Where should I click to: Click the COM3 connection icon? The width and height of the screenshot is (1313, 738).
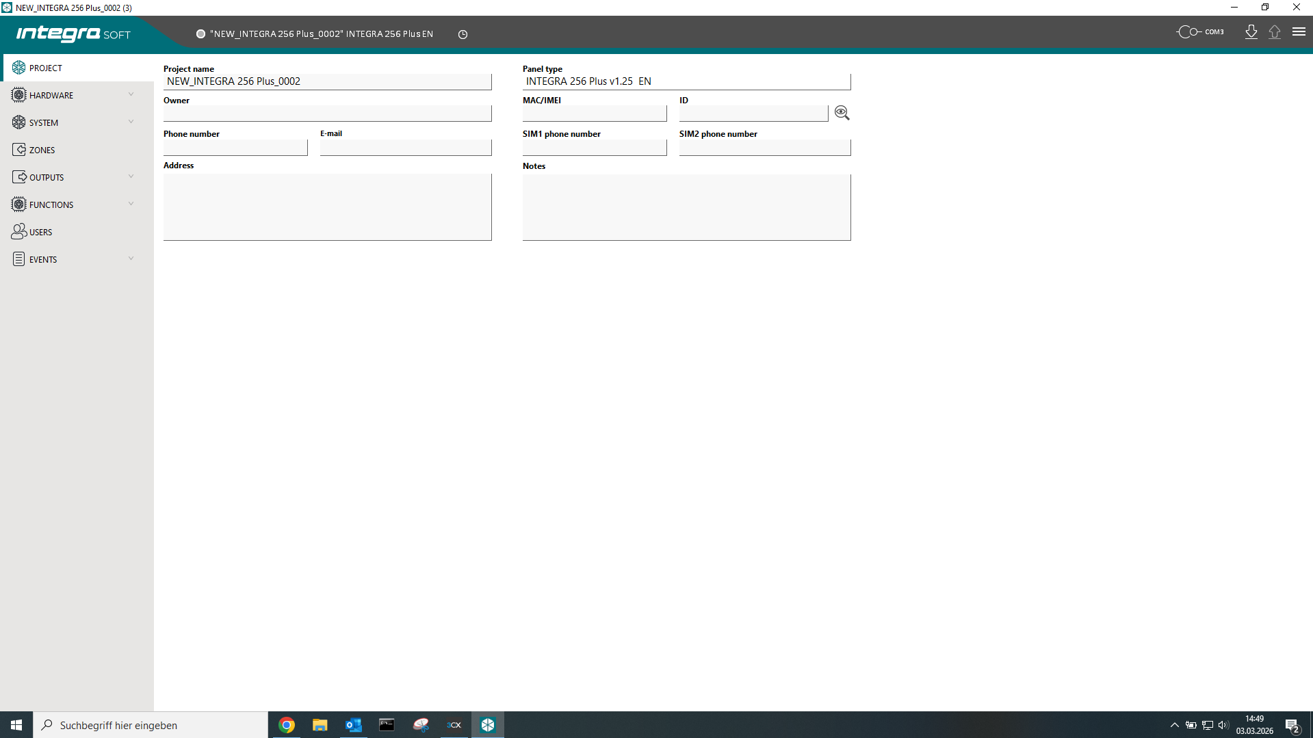coord(1188,32)
